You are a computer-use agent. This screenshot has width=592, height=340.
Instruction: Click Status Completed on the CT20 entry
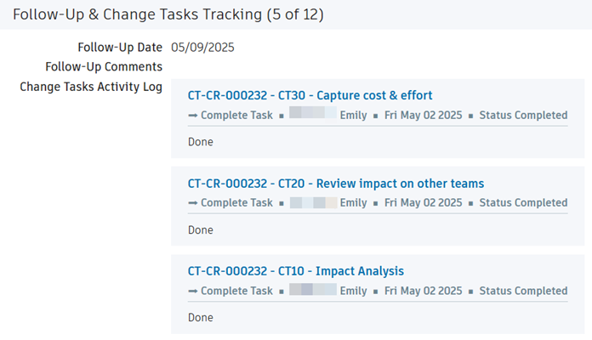click(x=523, y=203)
